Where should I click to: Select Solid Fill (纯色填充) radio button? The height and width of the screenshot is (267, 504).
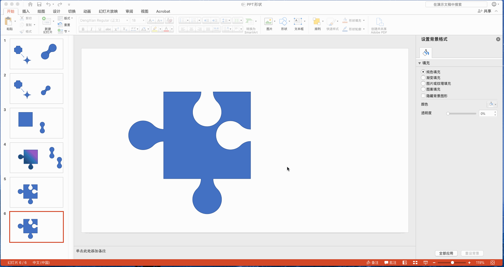[x=423, y=72]
